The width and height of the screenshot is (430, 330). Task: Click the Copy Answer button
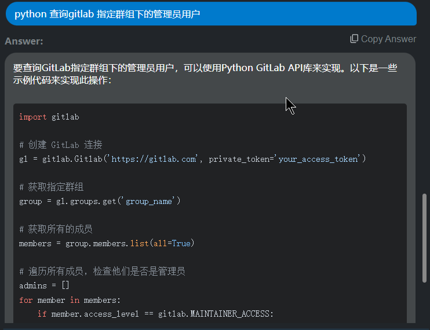coord(383,39)
